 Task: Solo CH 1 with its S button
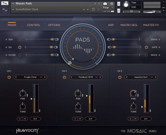(20, 119)
